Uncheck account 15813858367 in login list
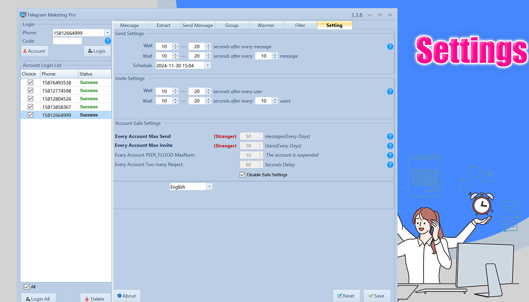Image resolution: width=529 pixels, height=302 pixels. pos(30,107)
